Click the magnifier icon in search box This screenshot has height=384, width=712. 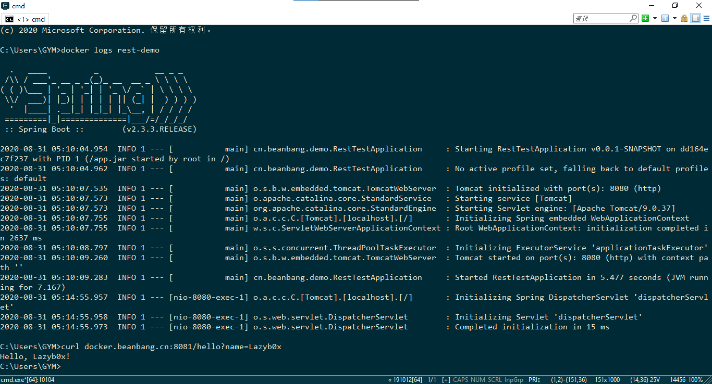pyautogui.click(x=633, y=18)
